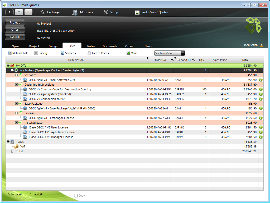Click the Offer side button
The image size is (270, 203).
point(15,30)
